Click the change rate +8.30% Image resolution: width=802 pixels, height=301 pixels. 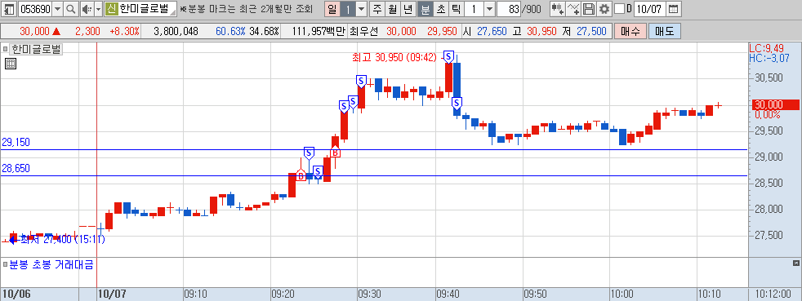[124, 32]
